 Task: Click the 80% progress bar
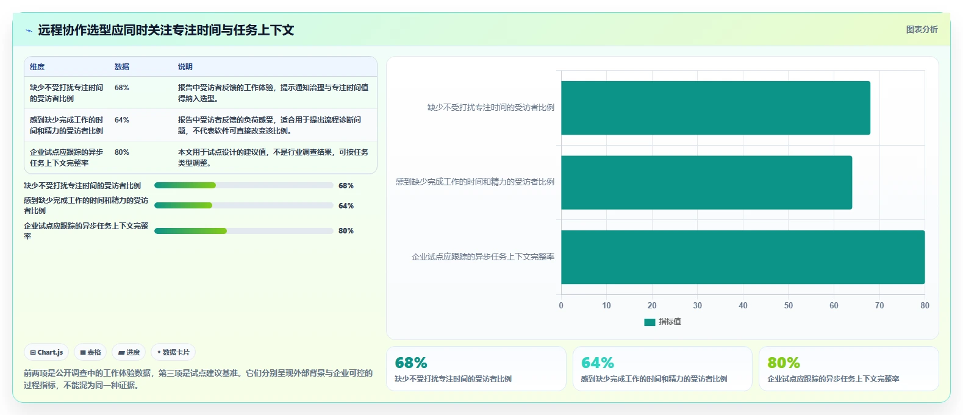pyautogui.click(x=244, y=231)
